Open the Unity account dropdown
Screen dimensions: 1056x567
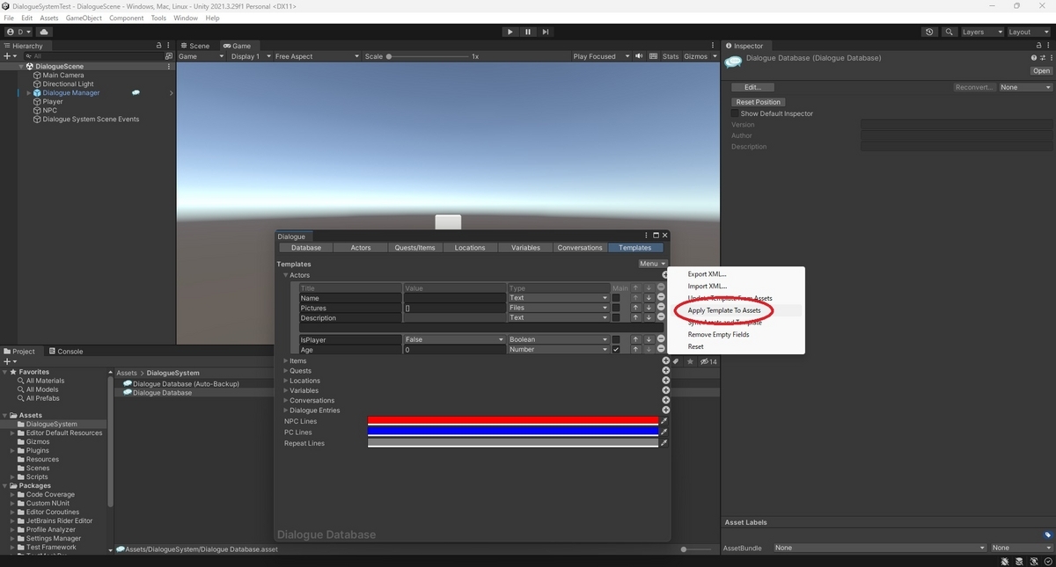coord(18,32)
